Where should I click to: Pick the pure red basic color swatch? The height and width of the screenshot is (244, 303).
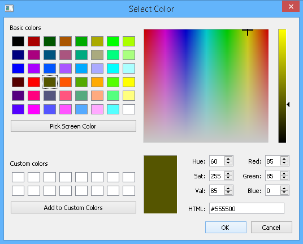tap(34, 82)
